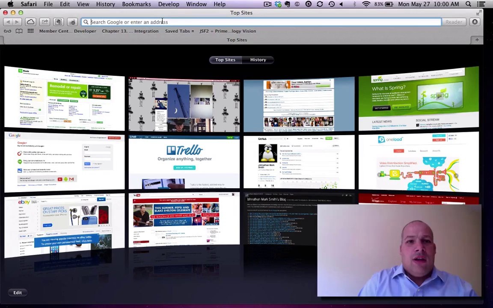Click the Reader button
This screenshot has width=493, height=308.
pyautogui.click(x=454, y=22)
